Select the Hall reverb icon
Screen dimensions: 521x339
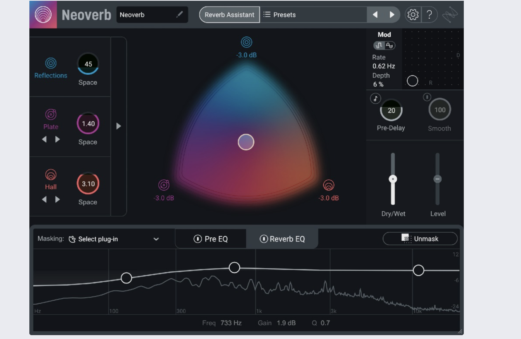click(x=51, y=174)
